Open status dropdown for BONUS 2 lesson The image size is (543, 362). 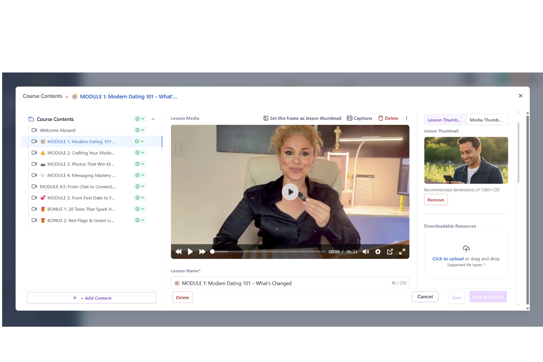(140, 220)
